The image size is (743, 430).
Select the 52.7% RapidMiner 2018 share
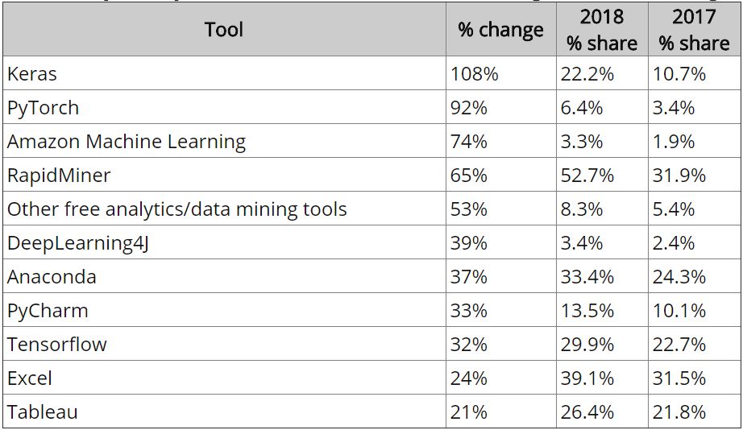point(587,176)
